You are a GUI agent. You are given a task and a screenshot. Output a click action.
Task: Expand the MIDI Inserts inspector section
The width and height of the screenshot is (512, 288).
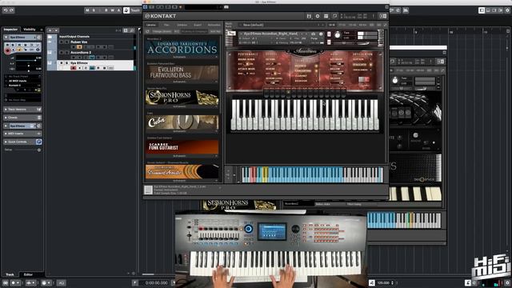click(x=22, y=134)
